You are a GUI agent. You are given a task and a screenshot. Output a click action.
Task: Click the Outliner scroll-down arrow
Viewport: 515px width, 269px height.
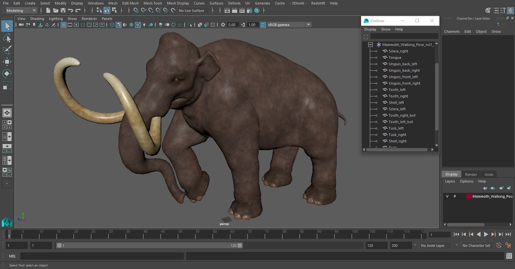coord(437,146)
